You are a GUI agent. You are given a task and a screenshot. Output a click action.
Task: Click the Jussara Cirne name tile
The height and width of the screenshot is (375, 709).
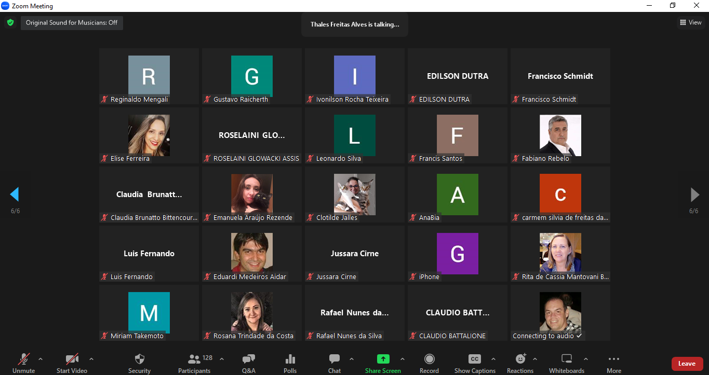[355, 254]
